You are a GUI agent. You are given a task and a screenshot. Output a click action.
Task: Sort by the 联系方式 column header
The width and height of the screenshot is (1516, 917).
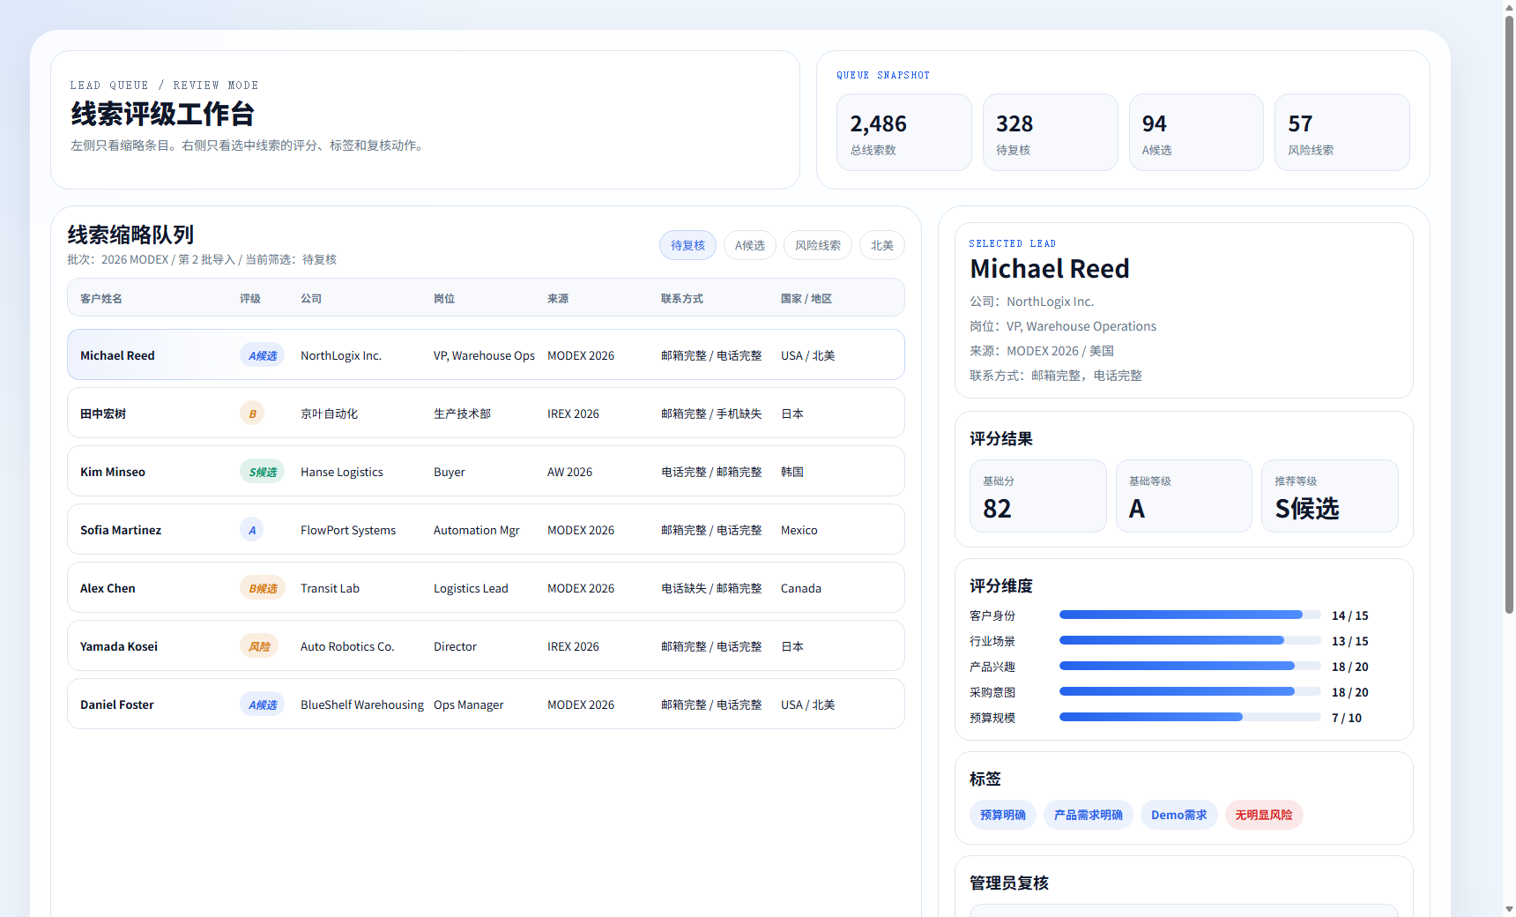[682, 299]
